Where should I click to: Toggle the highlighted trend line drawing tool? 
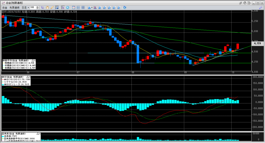(x=56, y=7)
